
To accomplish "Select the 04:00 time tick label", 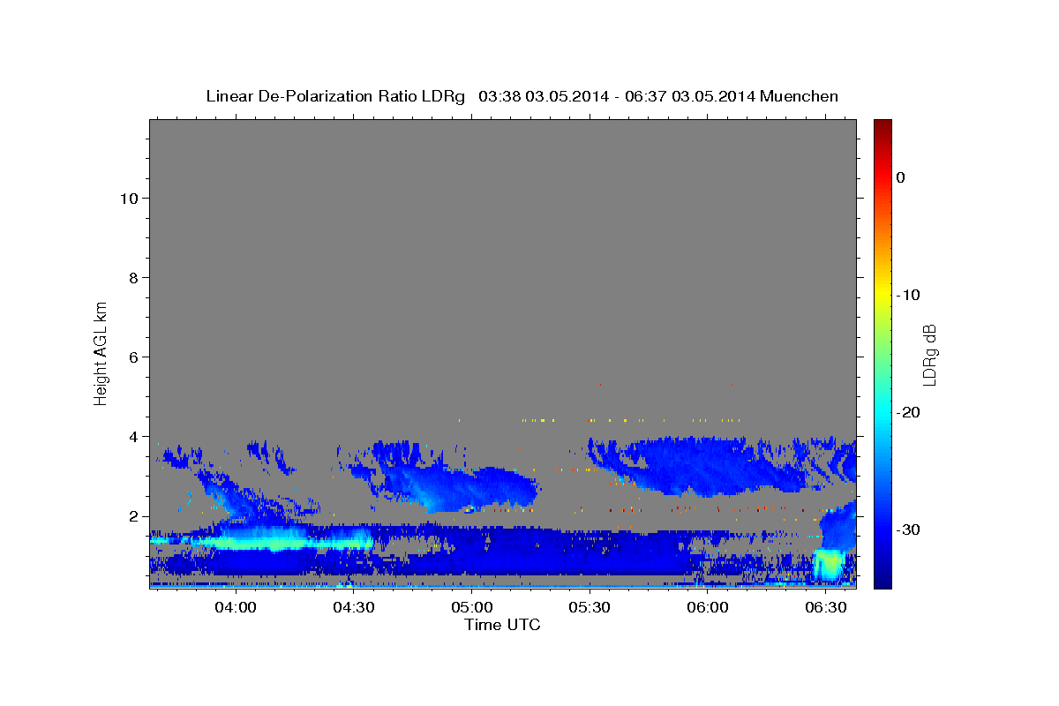I will tap(236, 607).
